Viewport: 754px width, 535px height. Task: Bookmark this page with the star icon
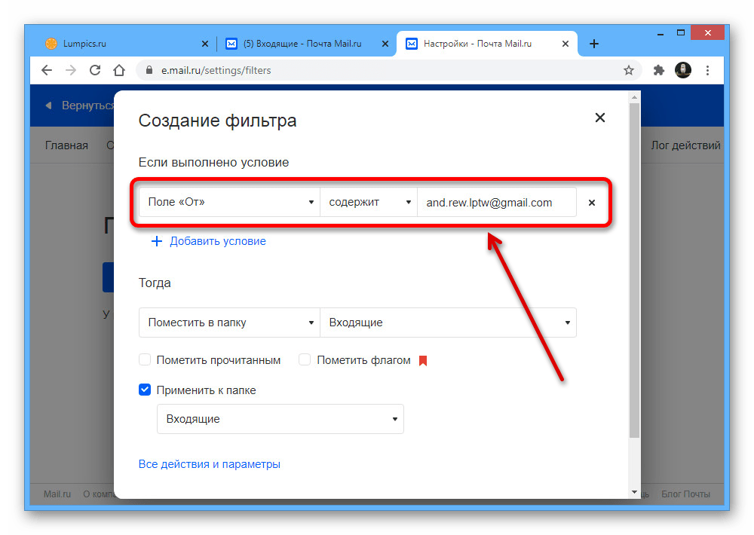[x=629, y=70]
